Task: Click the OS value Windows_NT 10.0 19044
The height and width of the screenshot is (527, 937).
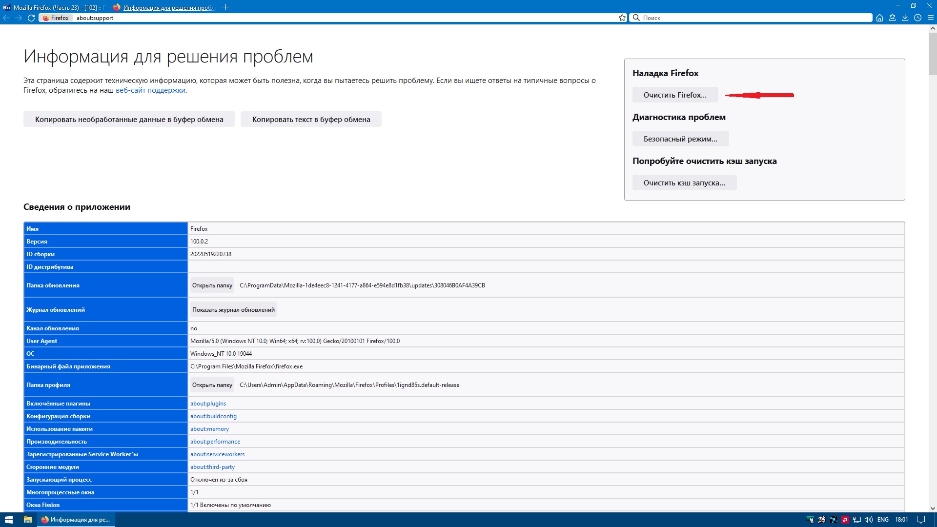Action: click(221, 354)
